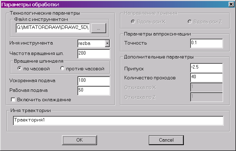Click the working feed field showing 50
This screenshot has width=236, height=151.
pos(94,91)
